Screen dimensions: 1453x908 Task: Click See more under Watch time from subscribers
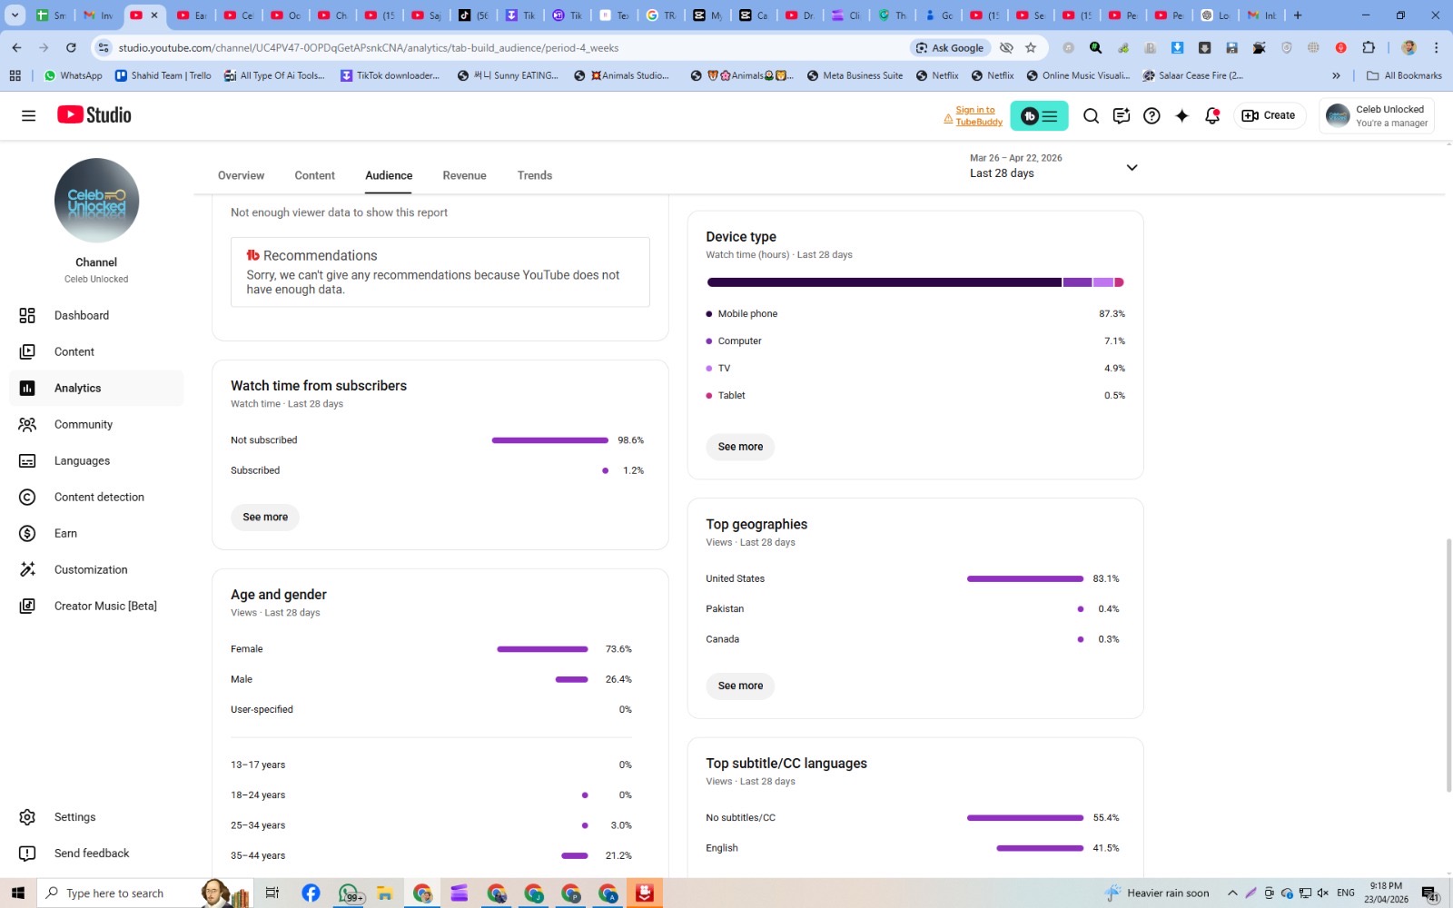coord(265,517)
